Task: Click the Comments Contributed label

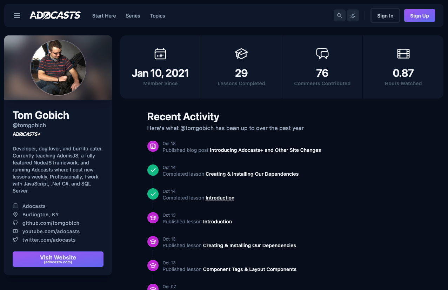Action: pyautogui.click(x=322, y=83)
